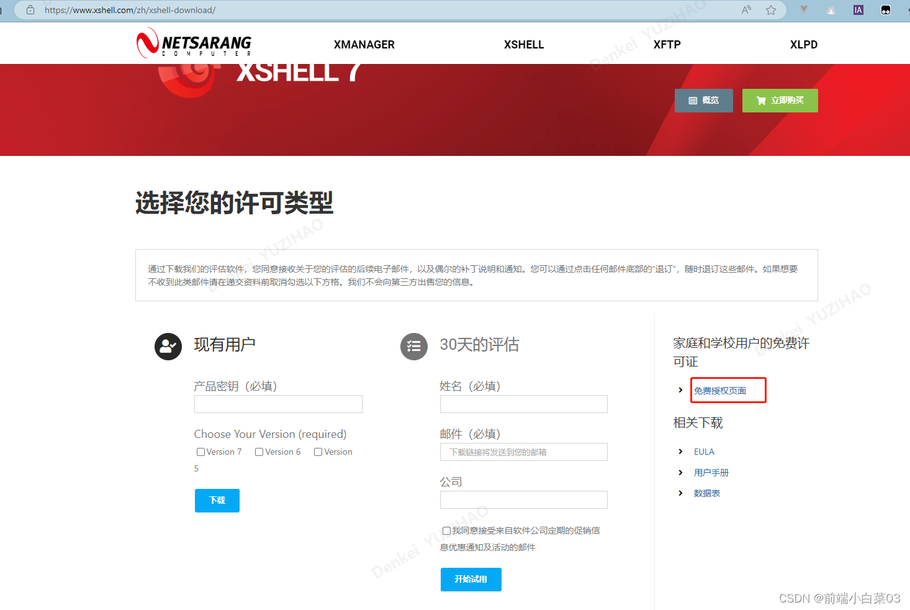Click the existing user avatar icon
Viewport: 910px width, 610px height.
[168, 347]
